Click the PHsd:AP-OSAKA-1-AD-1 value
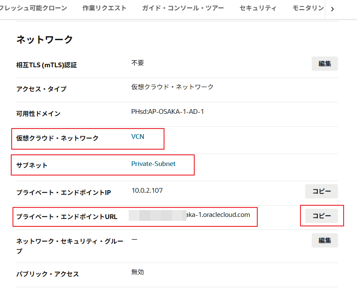The image size is (357, 301). pos(167,112)
